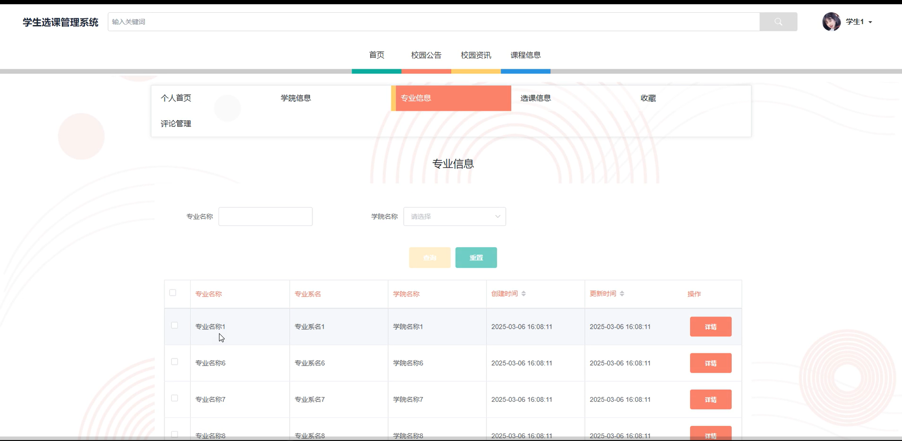
Task: Click the 更新时间 date in 专业名称1 row
Action: point(620,326)
